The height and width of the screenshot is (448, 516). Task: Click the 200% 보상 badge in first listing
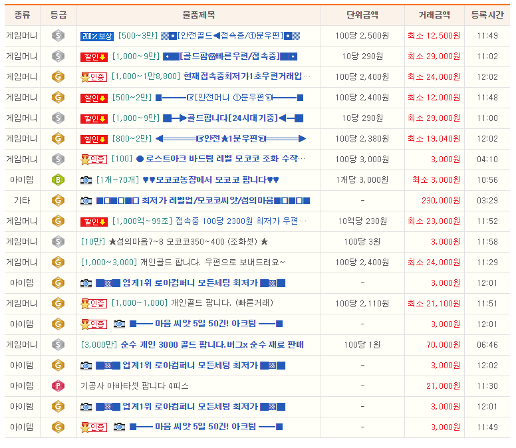point(98,36)
